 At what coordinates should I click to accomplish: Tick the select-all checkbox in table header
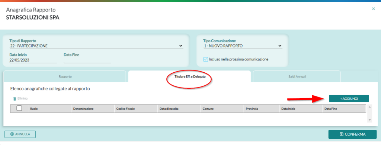pyautogui.click(x=19, y=108)
